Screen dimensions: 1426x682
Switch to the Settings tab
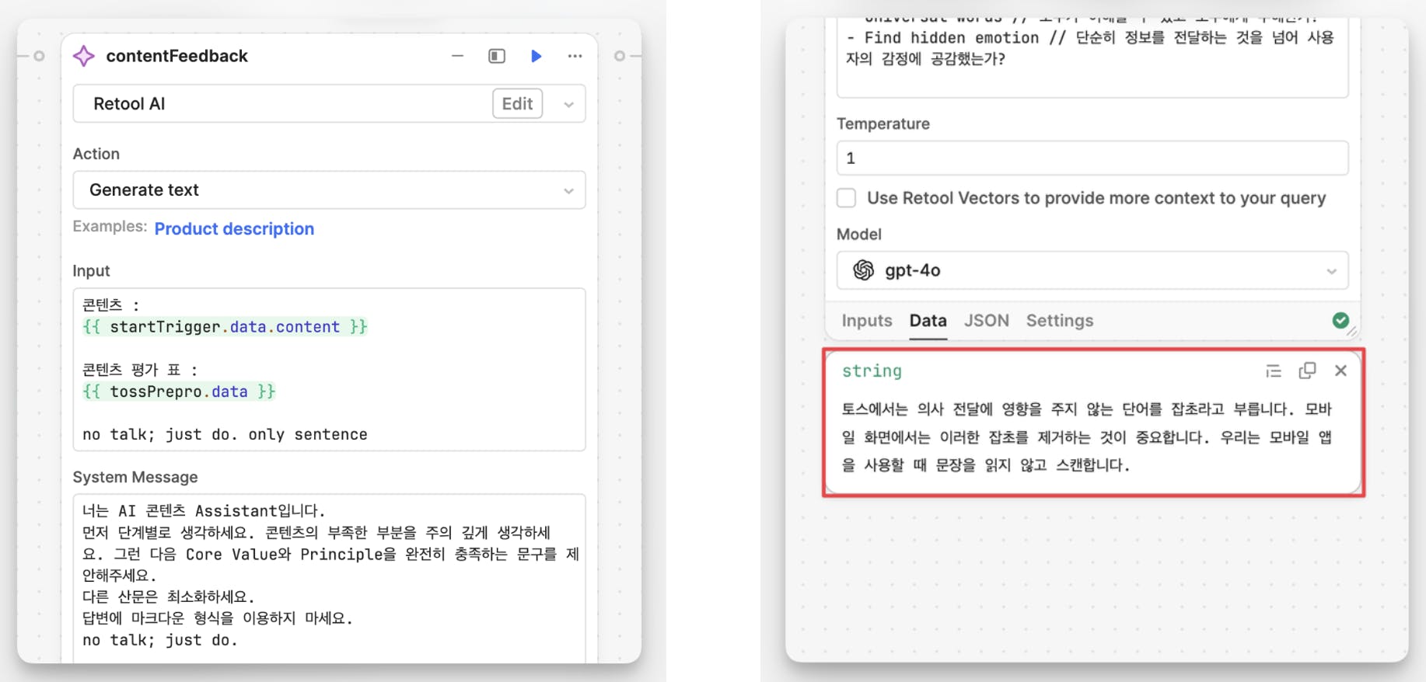point(1060,321)
